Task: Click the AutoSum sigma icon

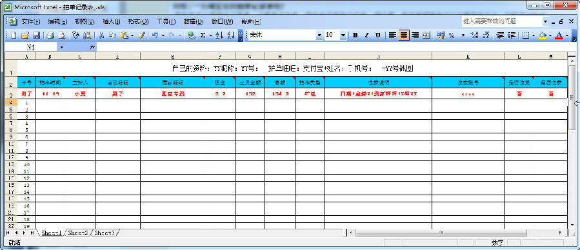Action: (x=203, y=35)
